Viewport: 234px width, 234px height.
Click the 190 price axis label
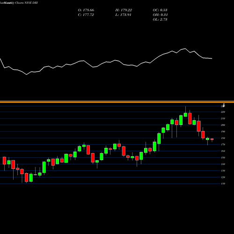click(223, 132)
